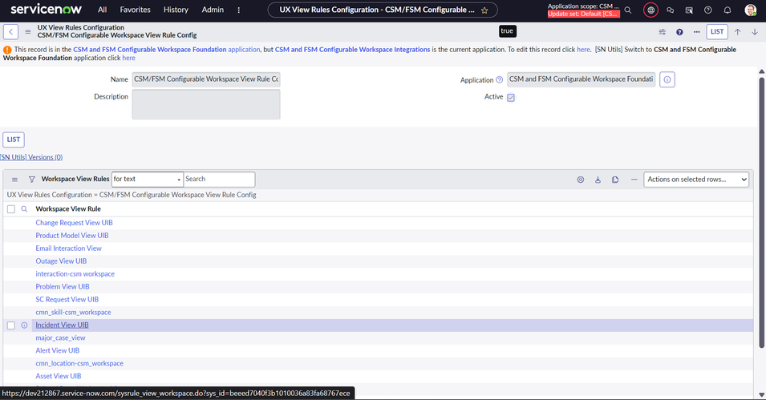Open the History menu
The height and width of the screenshot is (400, 766).
176,10
